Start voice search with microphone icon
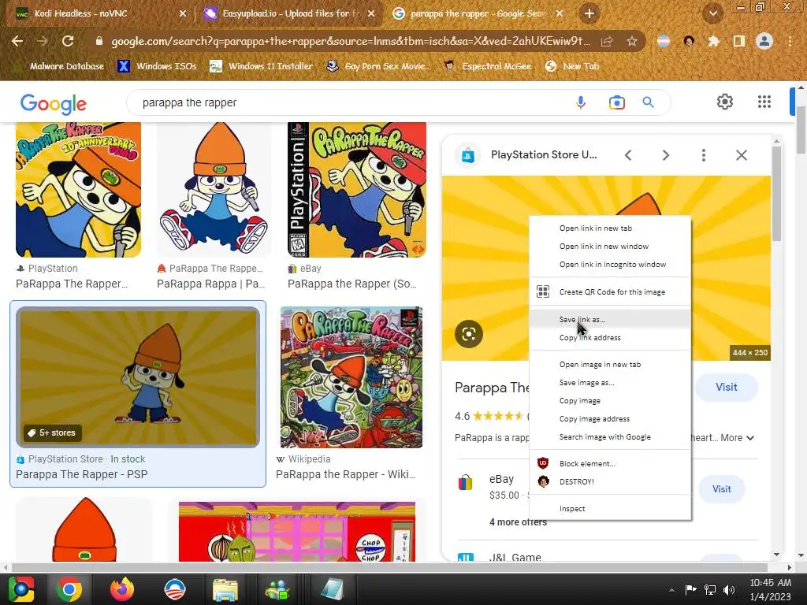 tap(581, 102)
